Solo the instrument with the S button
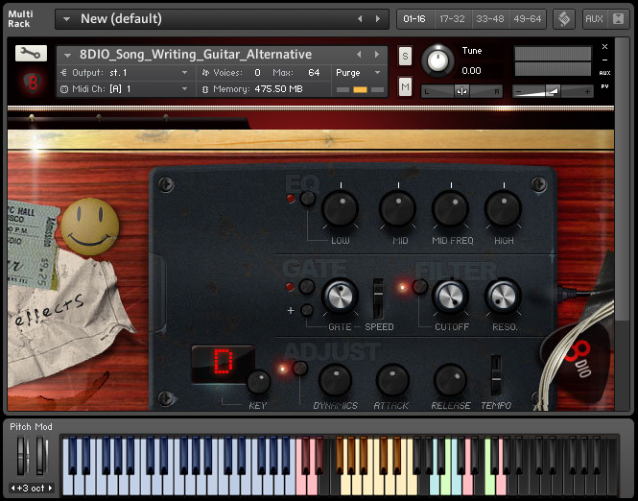The image size is (638, 501). [x=405, y=57]
